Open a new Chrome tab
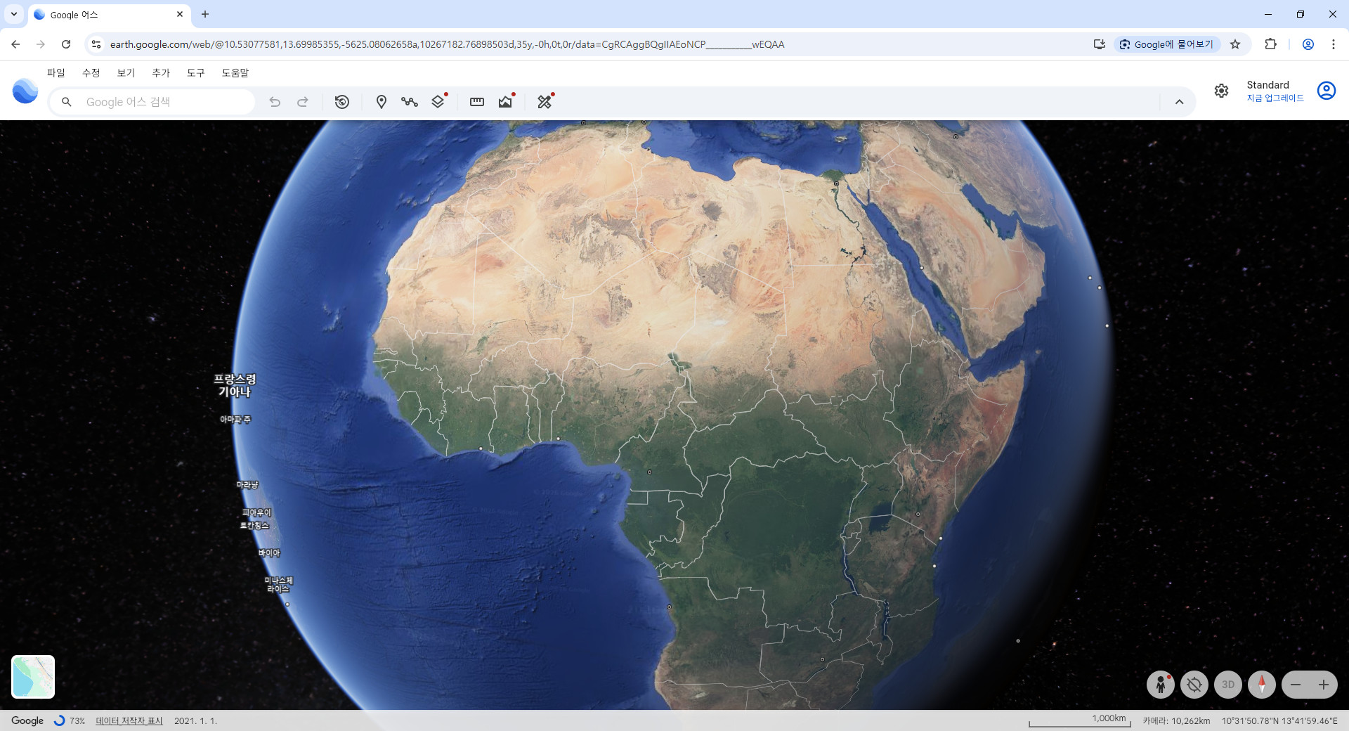1349x731 pixels. 205,14
